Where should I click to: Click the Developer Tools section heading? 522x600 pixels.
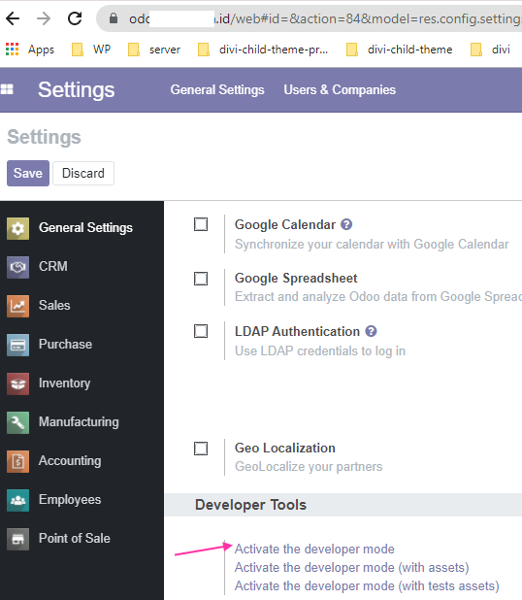(251, 505)
